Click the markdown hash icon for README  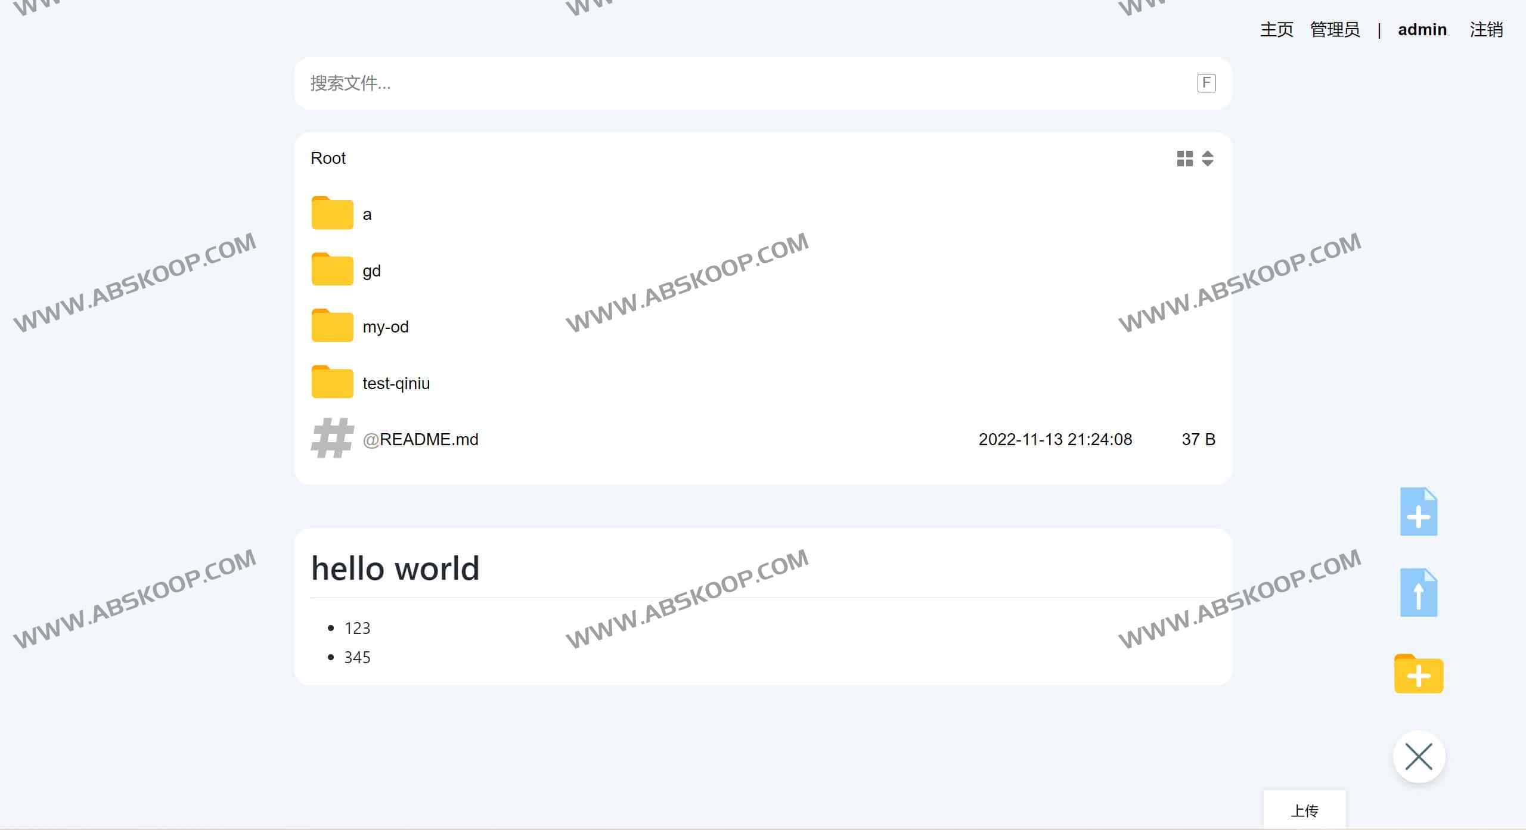point(332,439)
